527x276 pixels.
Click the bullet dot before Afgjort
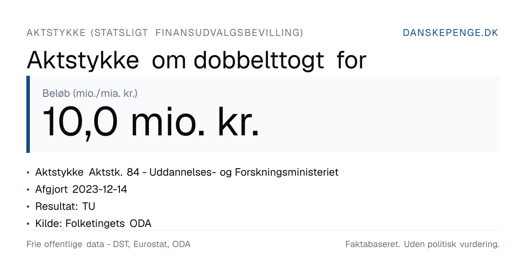click(x=28, y=190)
